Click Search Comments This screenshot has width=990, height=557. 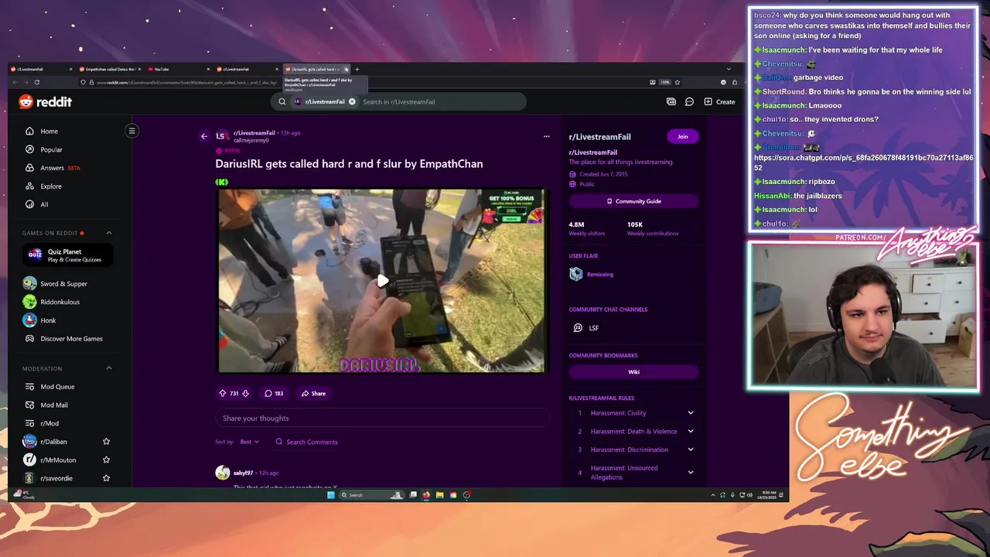point(307,442)
